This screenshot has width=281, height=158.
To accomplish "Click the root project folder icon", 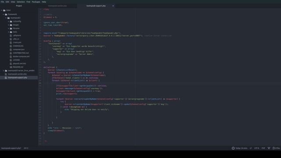I will tap(4, 11).
